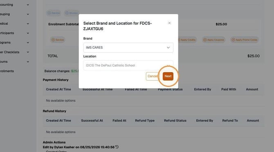The image size is (274, 152).
Task: Expand the Accounting sidebar menu chevron
Action: (x=28, y=5)
